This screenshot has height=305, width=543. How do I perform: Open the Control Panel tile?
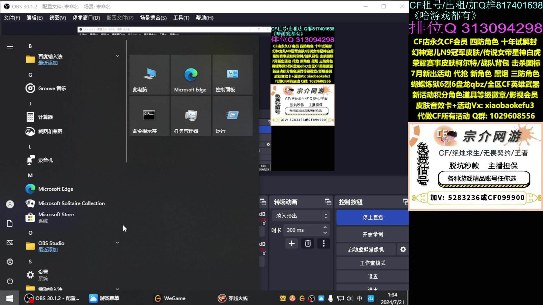pyautogui.click(x=232, y=75)
